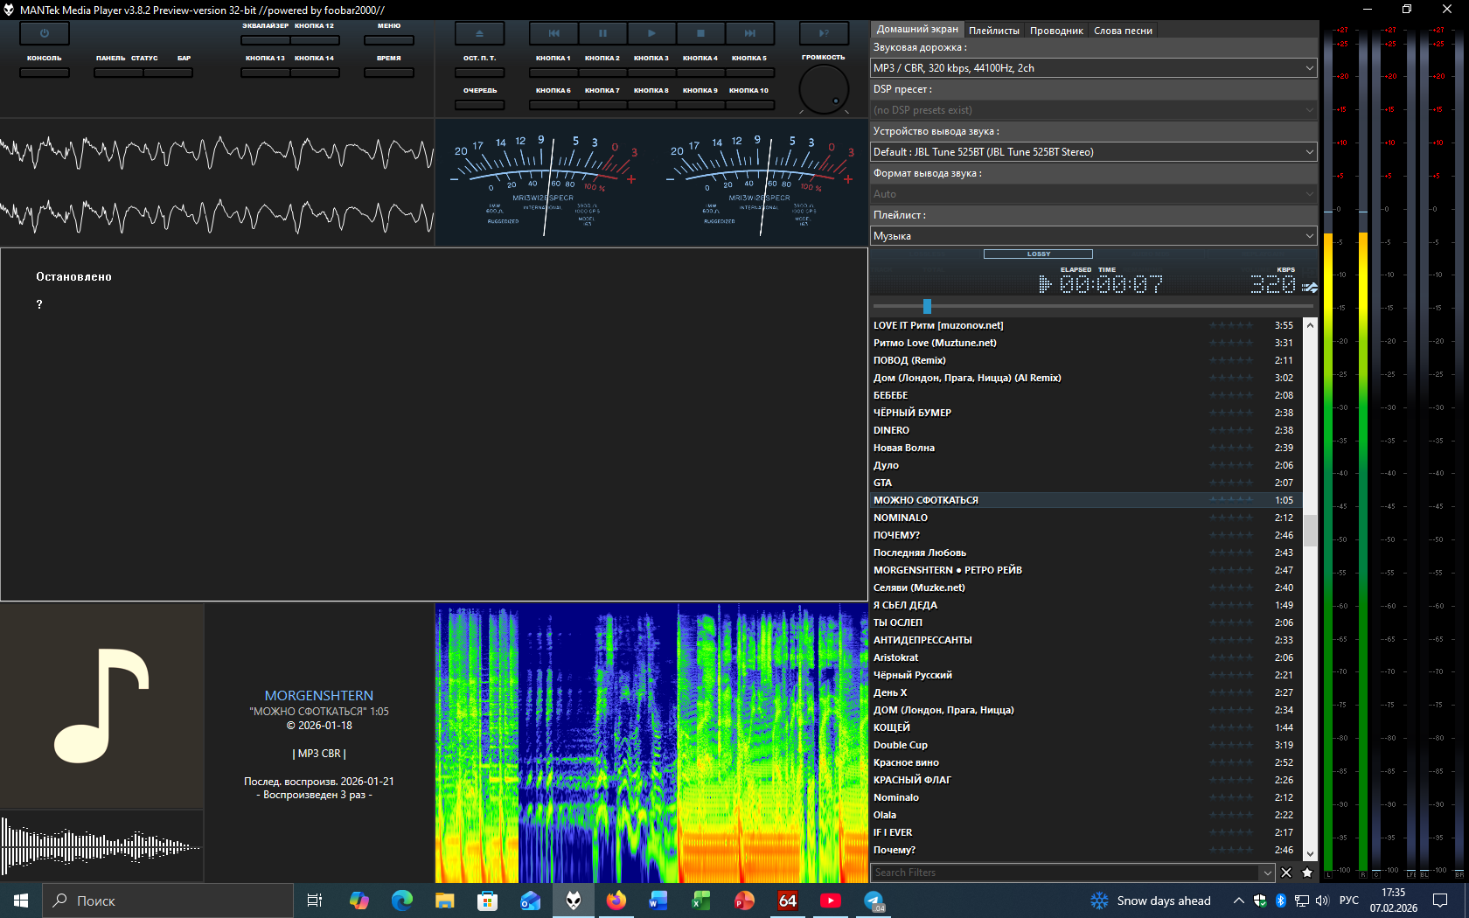Pause playback with the pause button
Screen dimensions: 1469x918
coord(602,33)
